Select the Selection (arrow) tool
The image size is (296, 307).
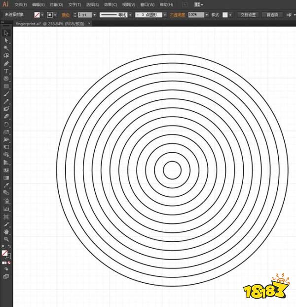(6, 33)
